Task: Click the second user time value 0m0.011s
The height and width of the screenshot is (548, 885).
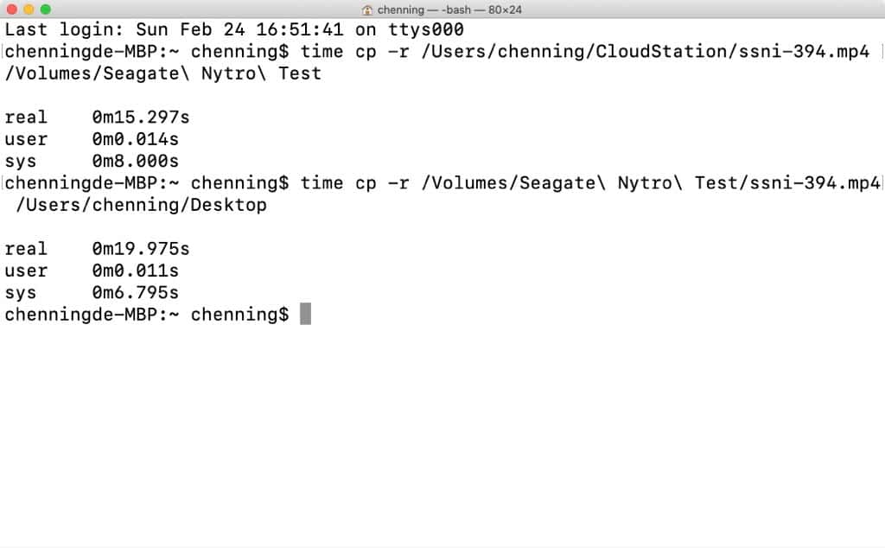Action: pyautogui.click(x=136, y=271)
